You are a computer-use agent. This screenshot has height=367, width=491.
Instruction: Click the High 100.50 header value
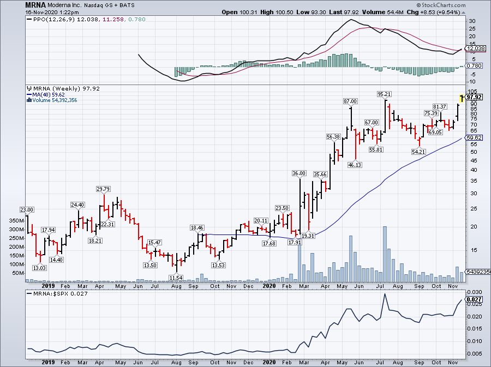click(x=277, y=12)
